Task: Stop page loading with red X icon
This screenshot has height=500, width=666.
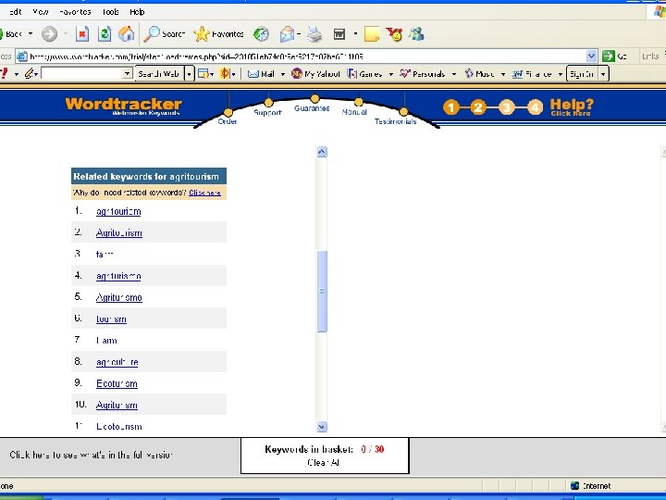Action: pos(82,34)
